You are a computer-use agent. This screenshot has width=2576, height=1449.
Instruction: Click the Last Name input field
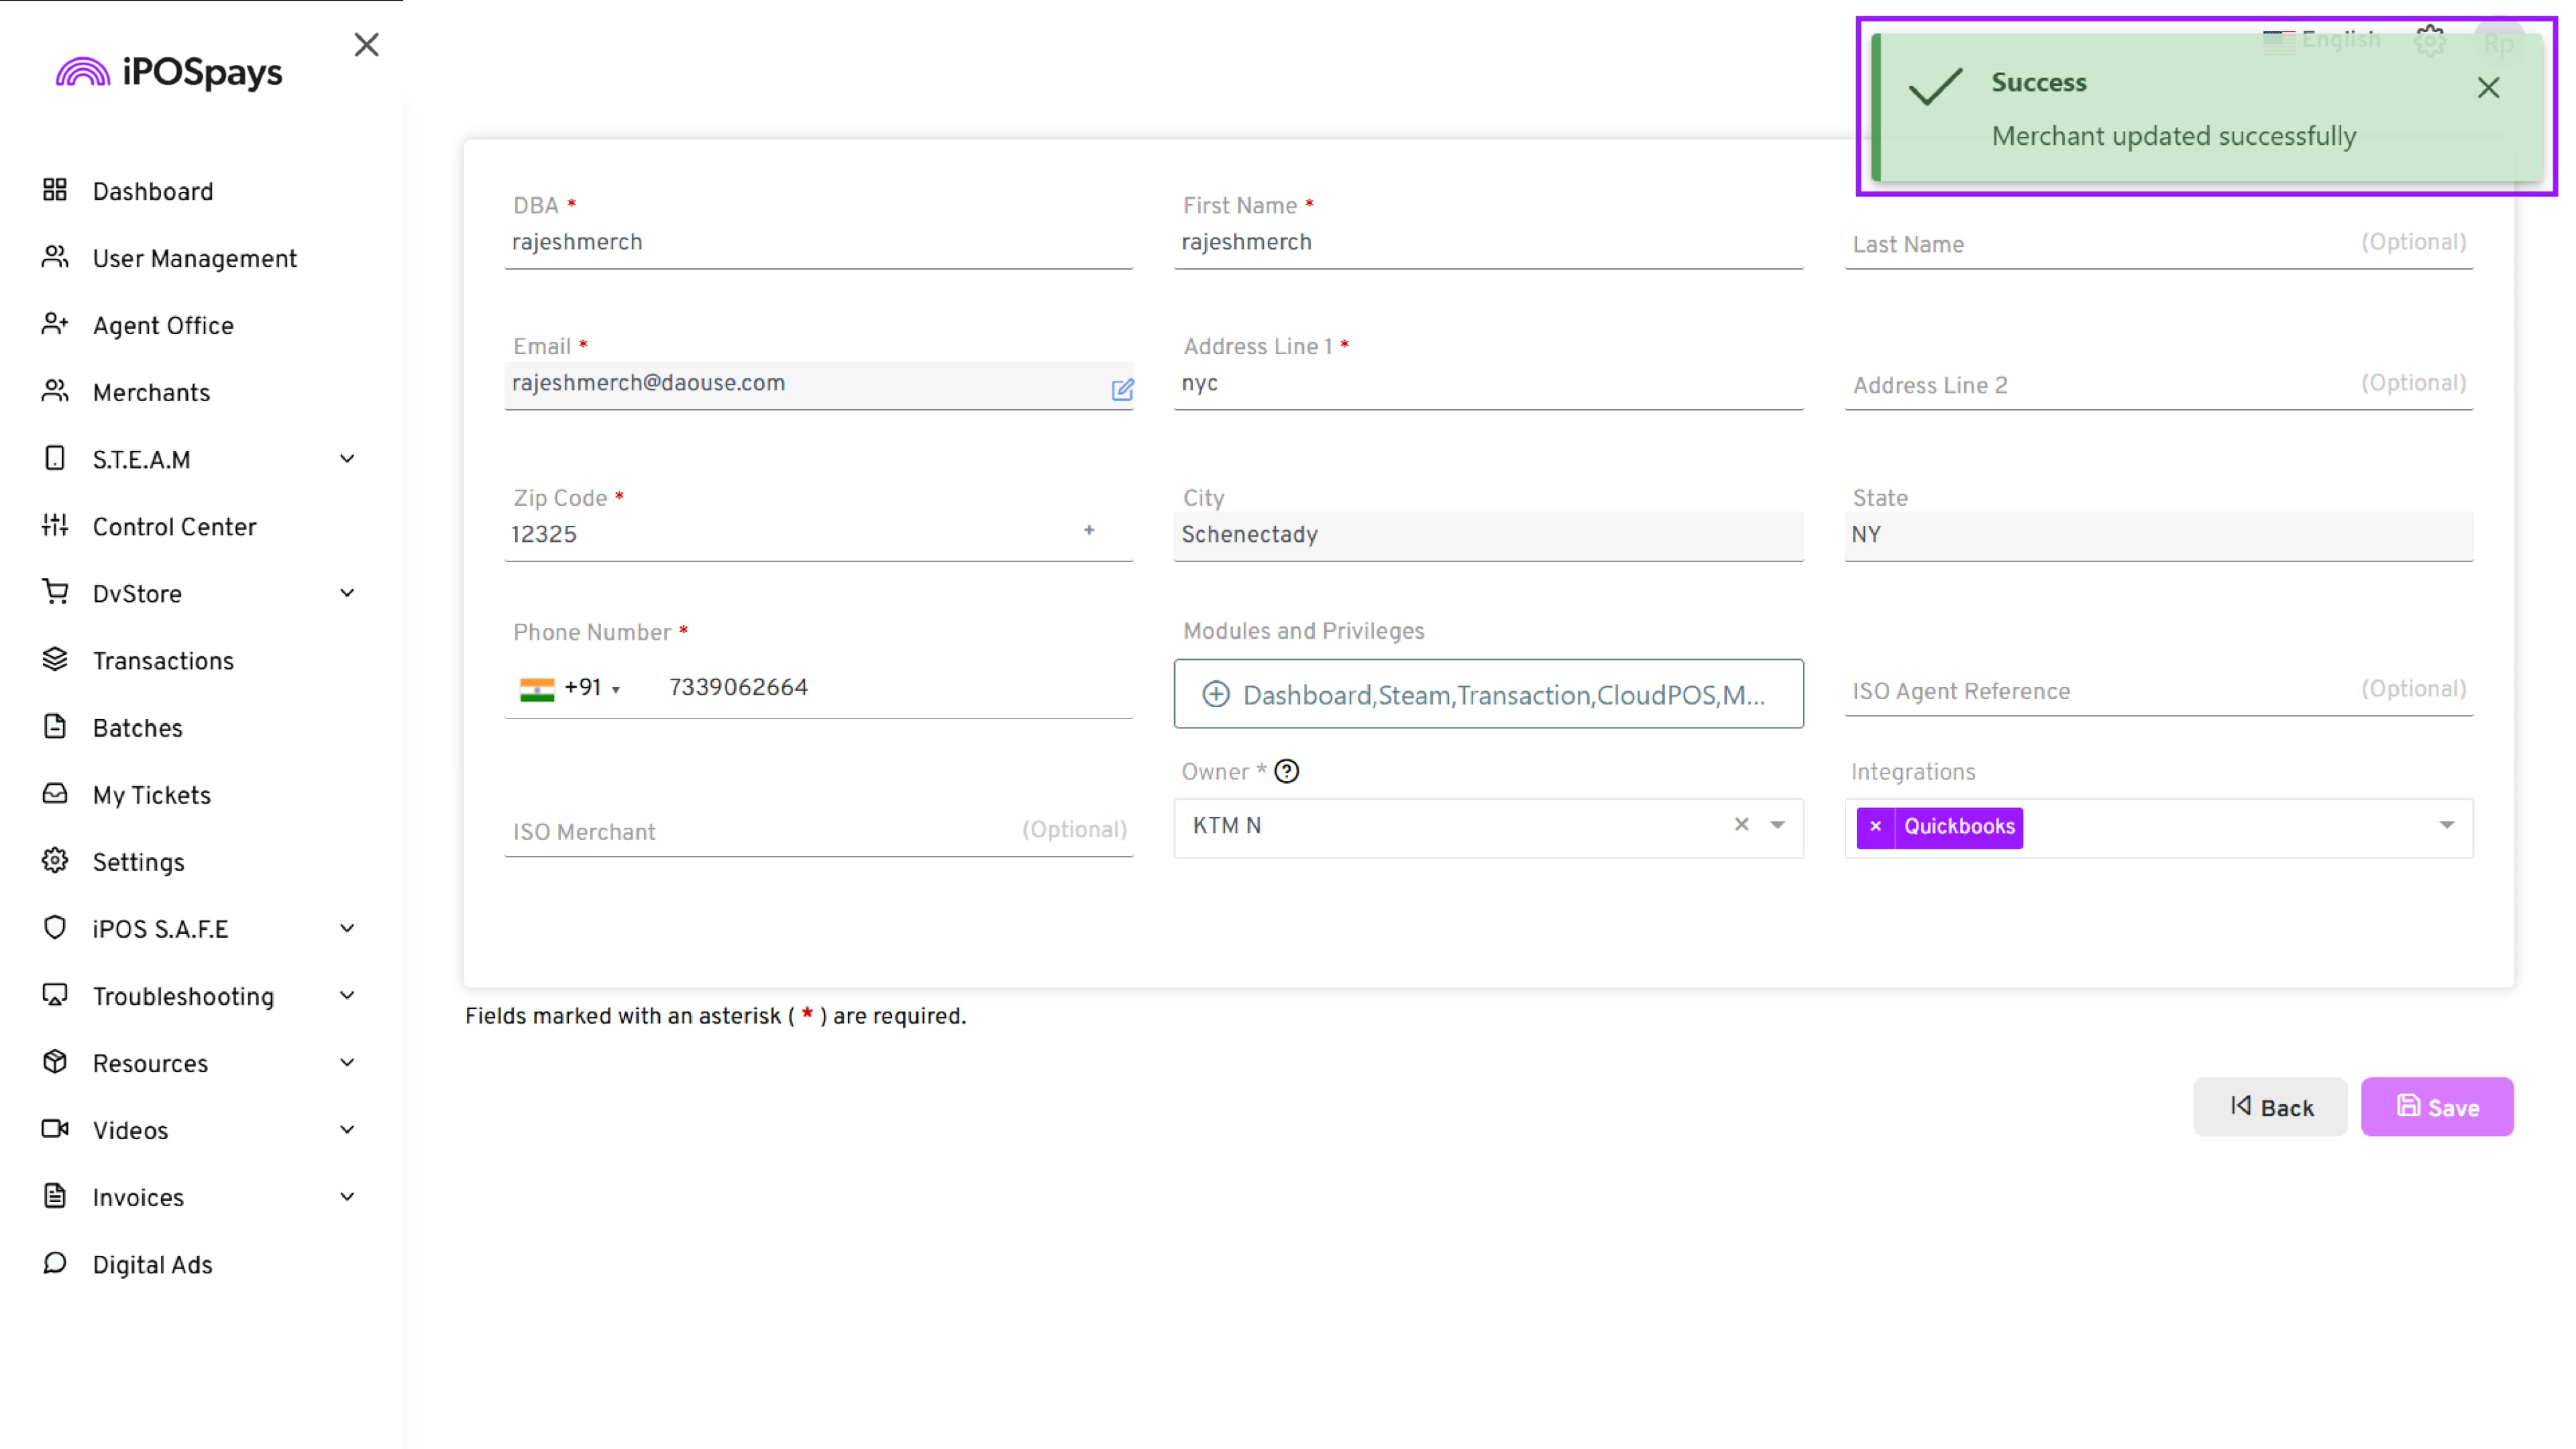coord(2100,244)
